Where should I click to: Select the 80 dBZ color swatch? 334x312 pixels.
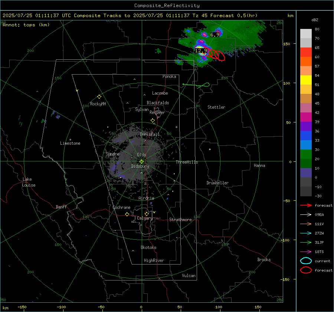(306, 33)
